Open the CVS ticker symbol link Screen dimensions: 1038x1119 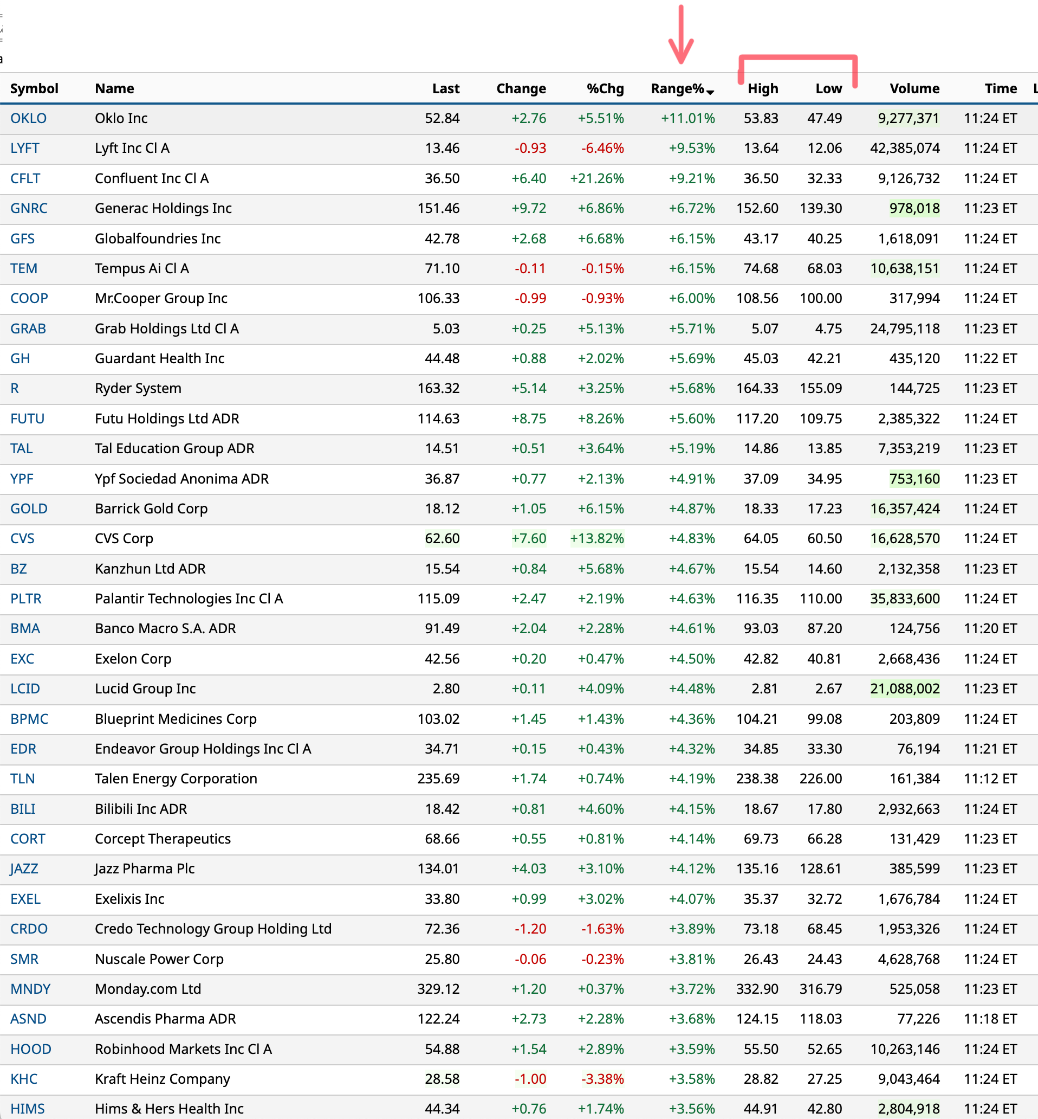point(22,538)
